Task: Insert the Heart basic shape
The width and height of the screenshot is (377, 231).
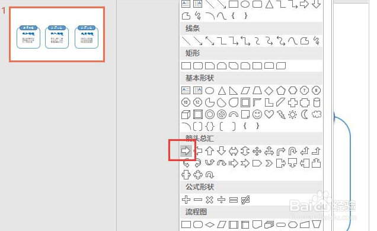Action: pyautogui.click(x=269, y=114)
